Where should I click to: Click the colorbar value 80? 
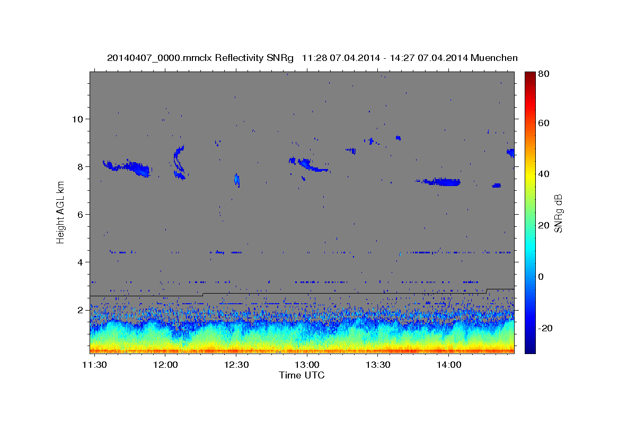click(545, 74)
